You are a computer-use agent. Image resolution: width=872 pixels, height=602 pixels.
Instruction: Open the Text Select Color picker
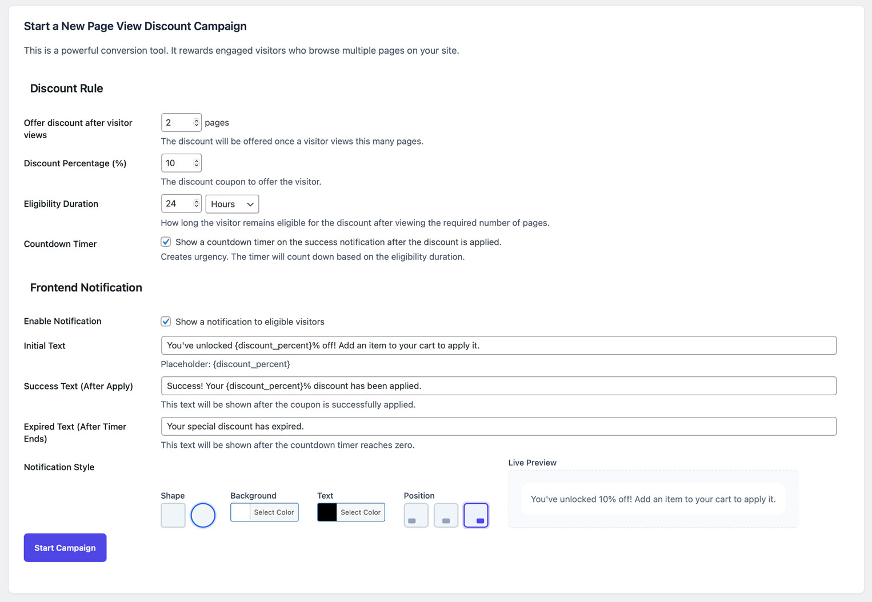click(360, 512)
